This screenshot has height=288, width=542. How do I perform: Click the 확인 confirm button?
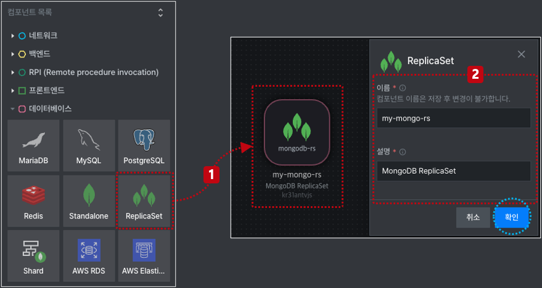coord(512,217)
